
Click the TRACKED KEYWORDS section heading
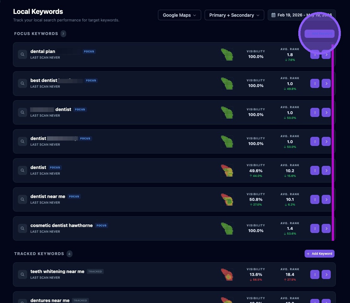coord(39,254)
